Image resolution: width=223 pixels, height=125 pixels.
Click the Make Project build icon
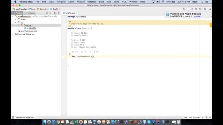[184, 9]
